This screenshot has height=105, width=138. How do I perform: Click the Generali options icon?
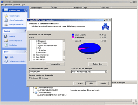6,36
